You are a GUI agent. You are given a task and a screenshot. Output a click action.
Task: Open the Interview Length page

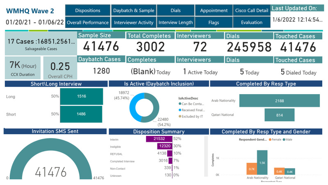click(x=175, y=23)
